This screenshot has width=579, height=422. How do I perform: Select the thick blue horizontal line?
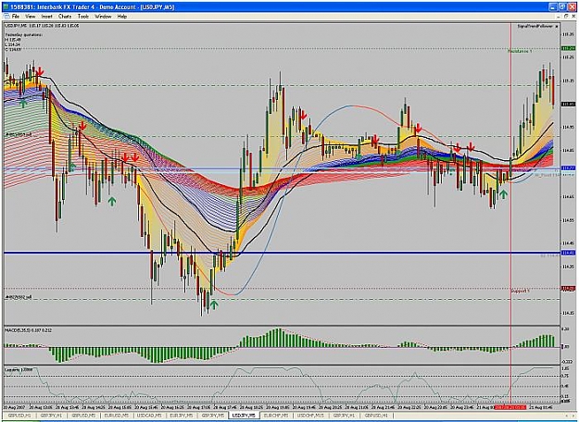click(283, 253)
